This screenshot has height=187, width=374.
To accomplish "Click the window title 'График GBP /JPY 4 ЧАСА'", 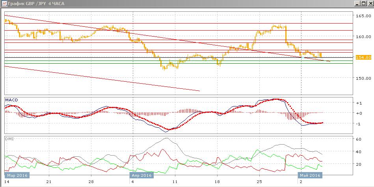I will pos(36,4).
